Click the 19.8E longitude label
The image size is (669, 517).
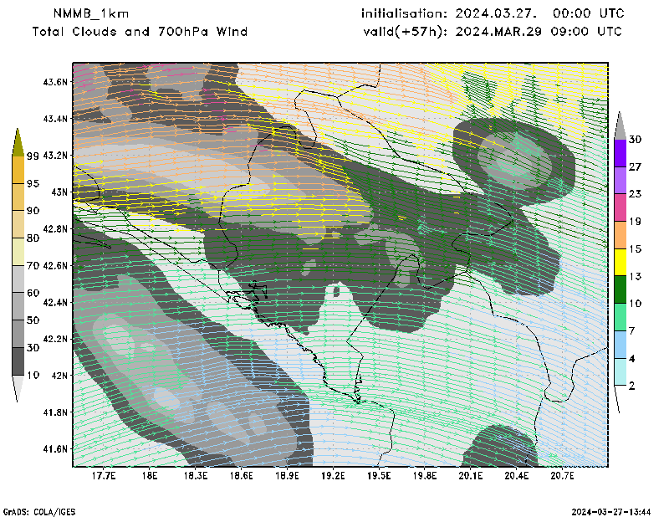425,475
